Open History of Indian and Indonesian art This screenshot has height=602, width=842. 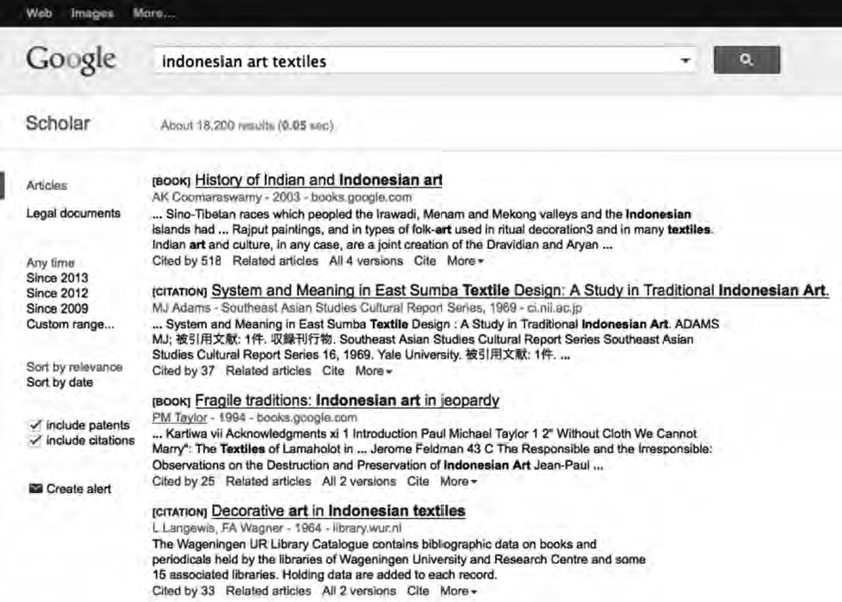[318, 181]
